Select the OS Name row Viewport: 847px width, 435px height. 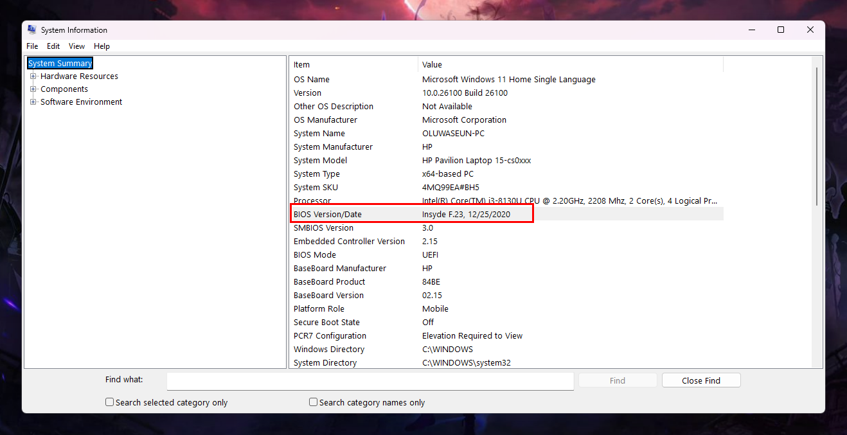411,79
